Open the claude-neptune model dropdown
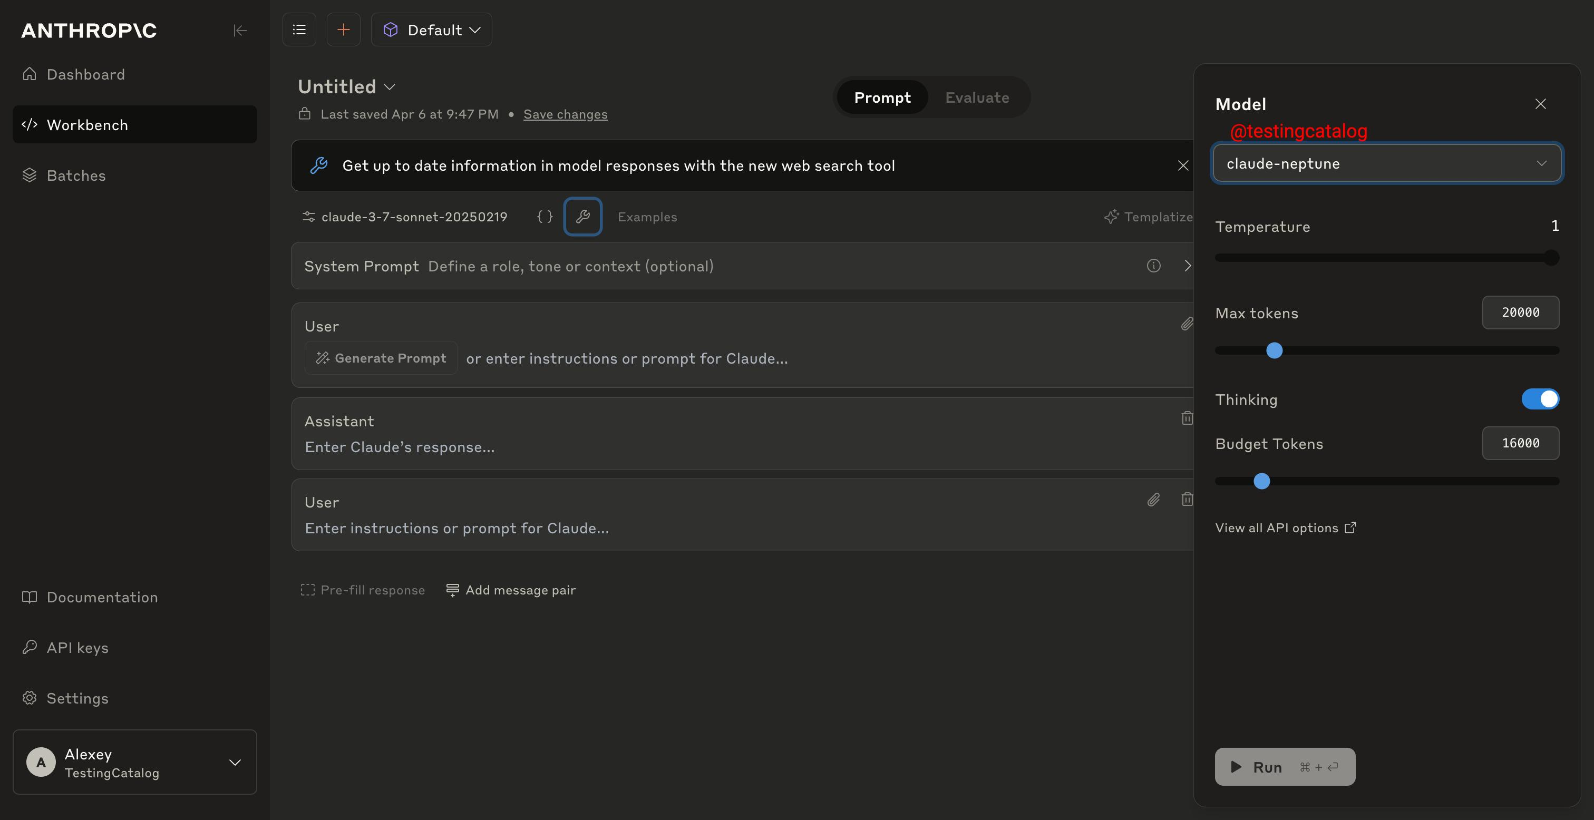This screenshot has width=1594, height=820. coord(1386,163)
